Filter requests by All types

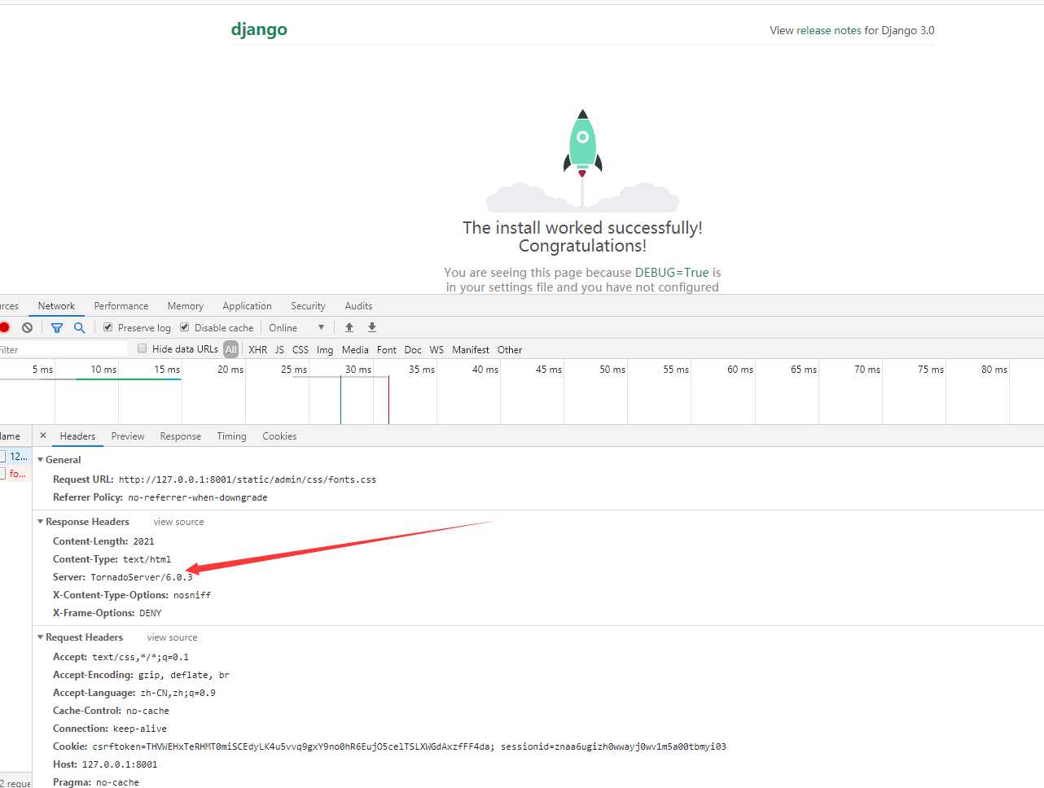(x=231, y=349)
